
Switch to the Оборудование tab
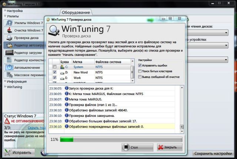[76, 12]
